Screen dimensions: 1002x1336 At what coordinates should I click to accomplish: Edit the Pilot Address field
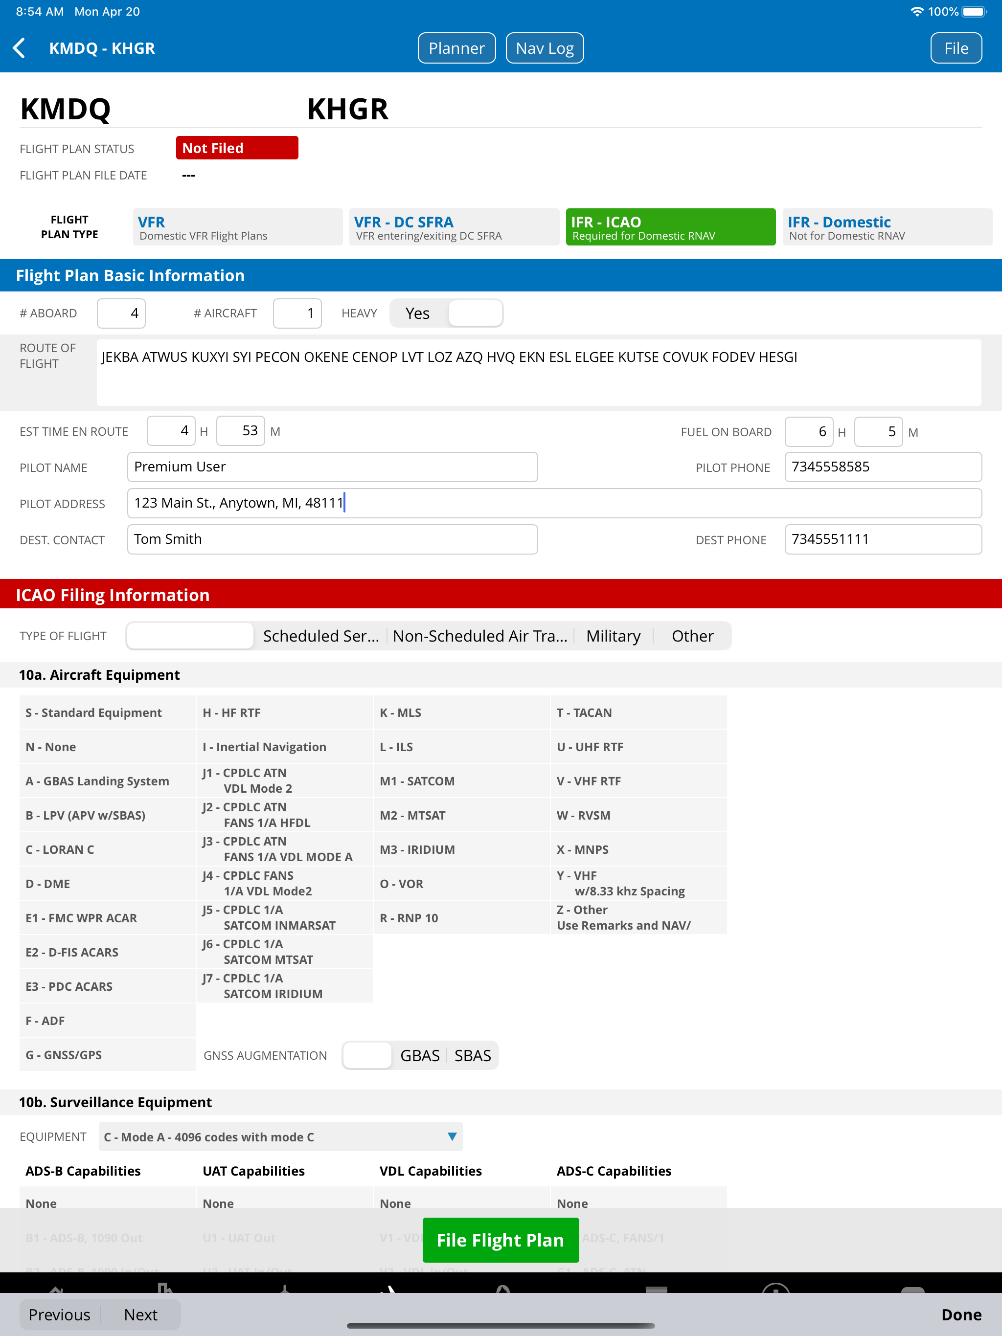point(554,503)
